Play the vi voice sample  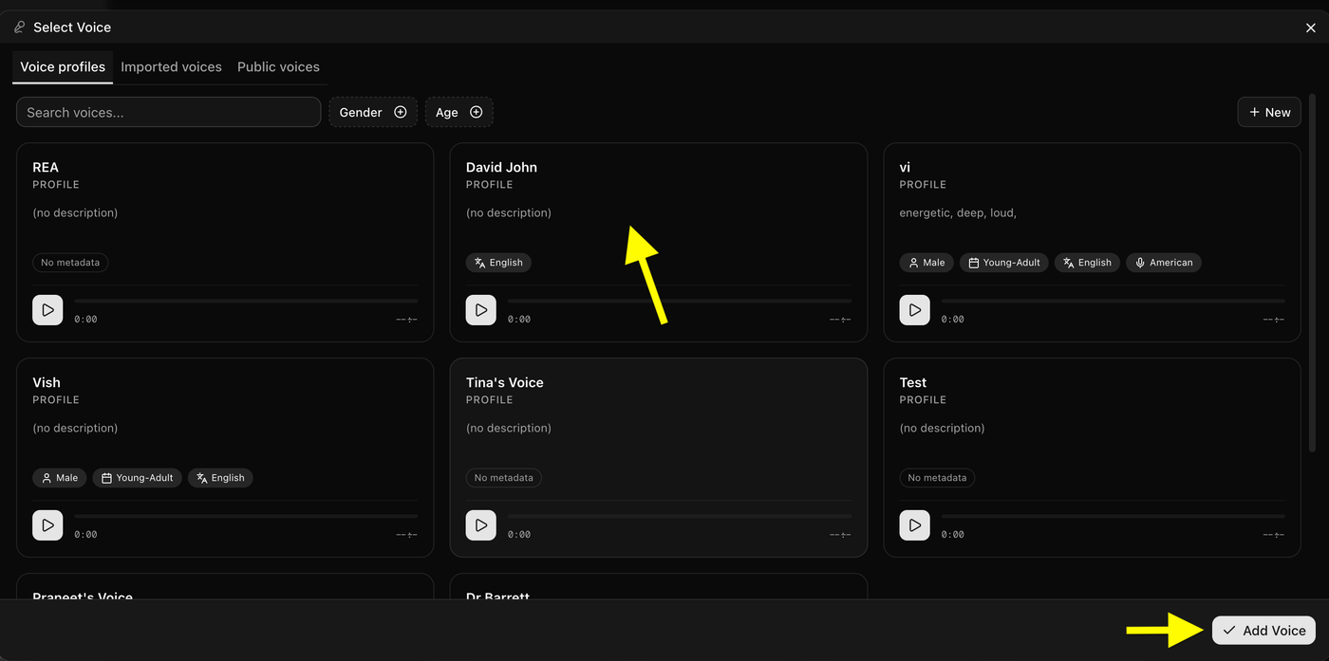(x=915, y=310)
